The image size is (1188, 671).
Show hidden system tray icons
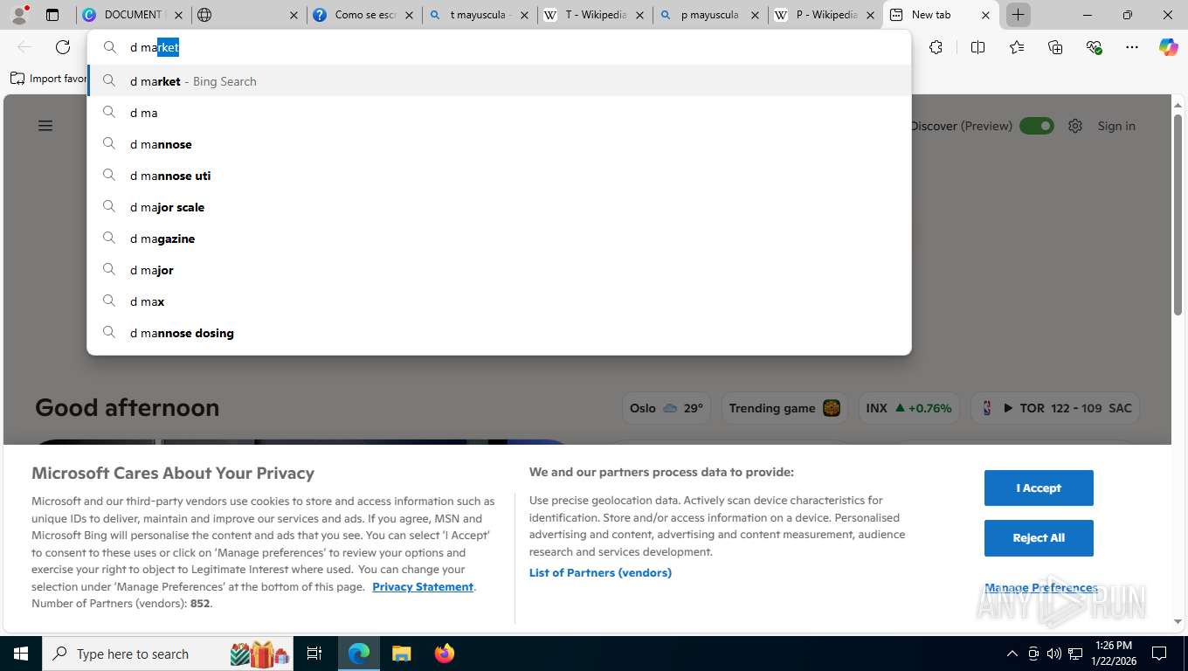(1012, 654)
